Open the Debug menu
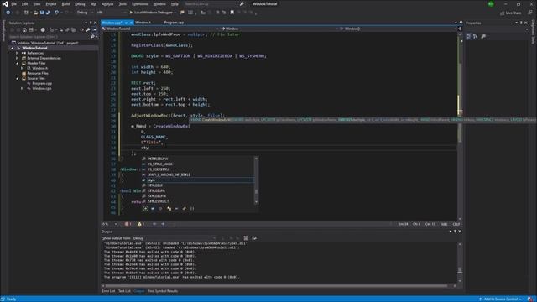The height and width of the screenshot is (302, 537). (80, 4)
